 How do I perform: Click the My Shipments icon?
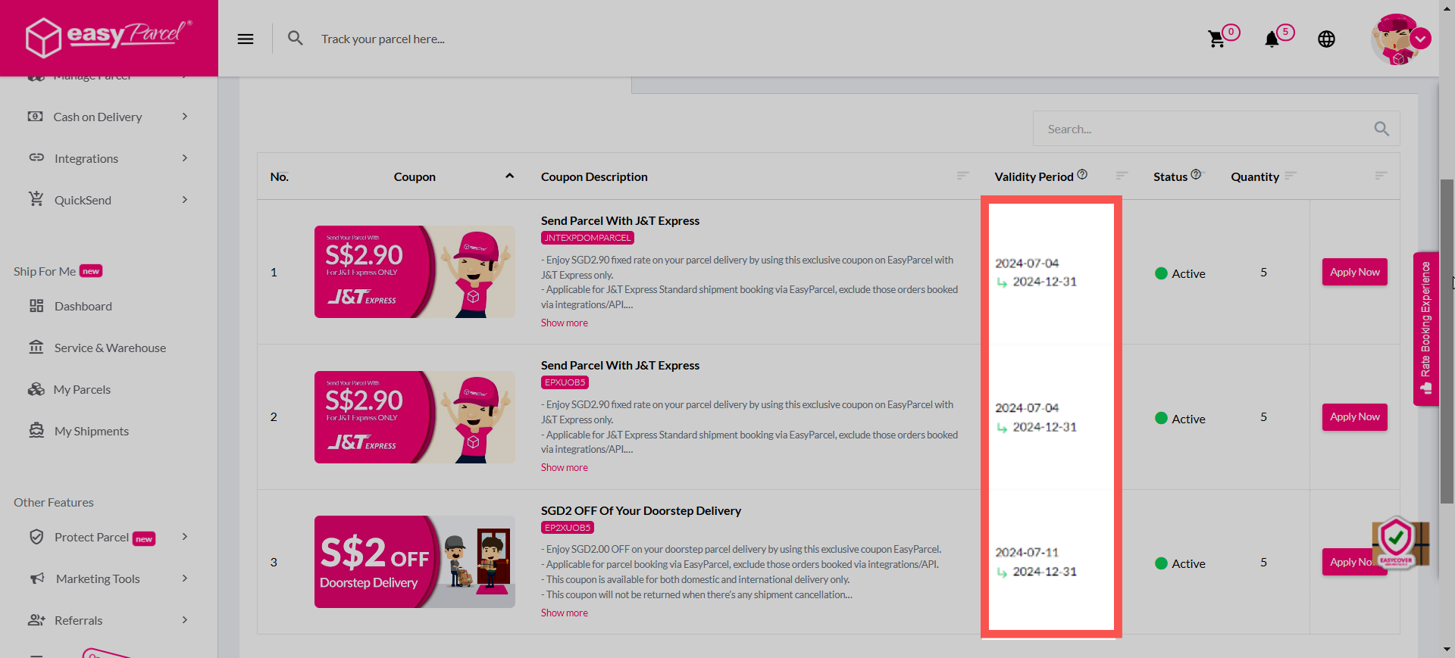click(36, 430)
